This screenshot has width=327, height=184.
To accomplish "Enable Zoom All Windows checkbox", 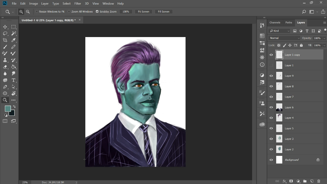I will (x=69, y=11).
